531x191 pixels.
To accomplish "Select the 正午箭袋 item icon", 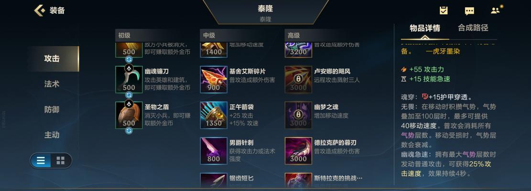I will [x=214, y=115].
